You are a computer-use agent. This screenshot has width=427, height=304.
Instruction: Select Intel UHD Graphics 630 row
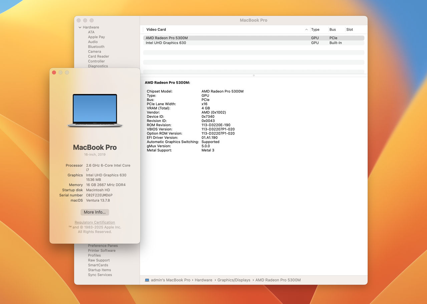(x=166, y=43)
